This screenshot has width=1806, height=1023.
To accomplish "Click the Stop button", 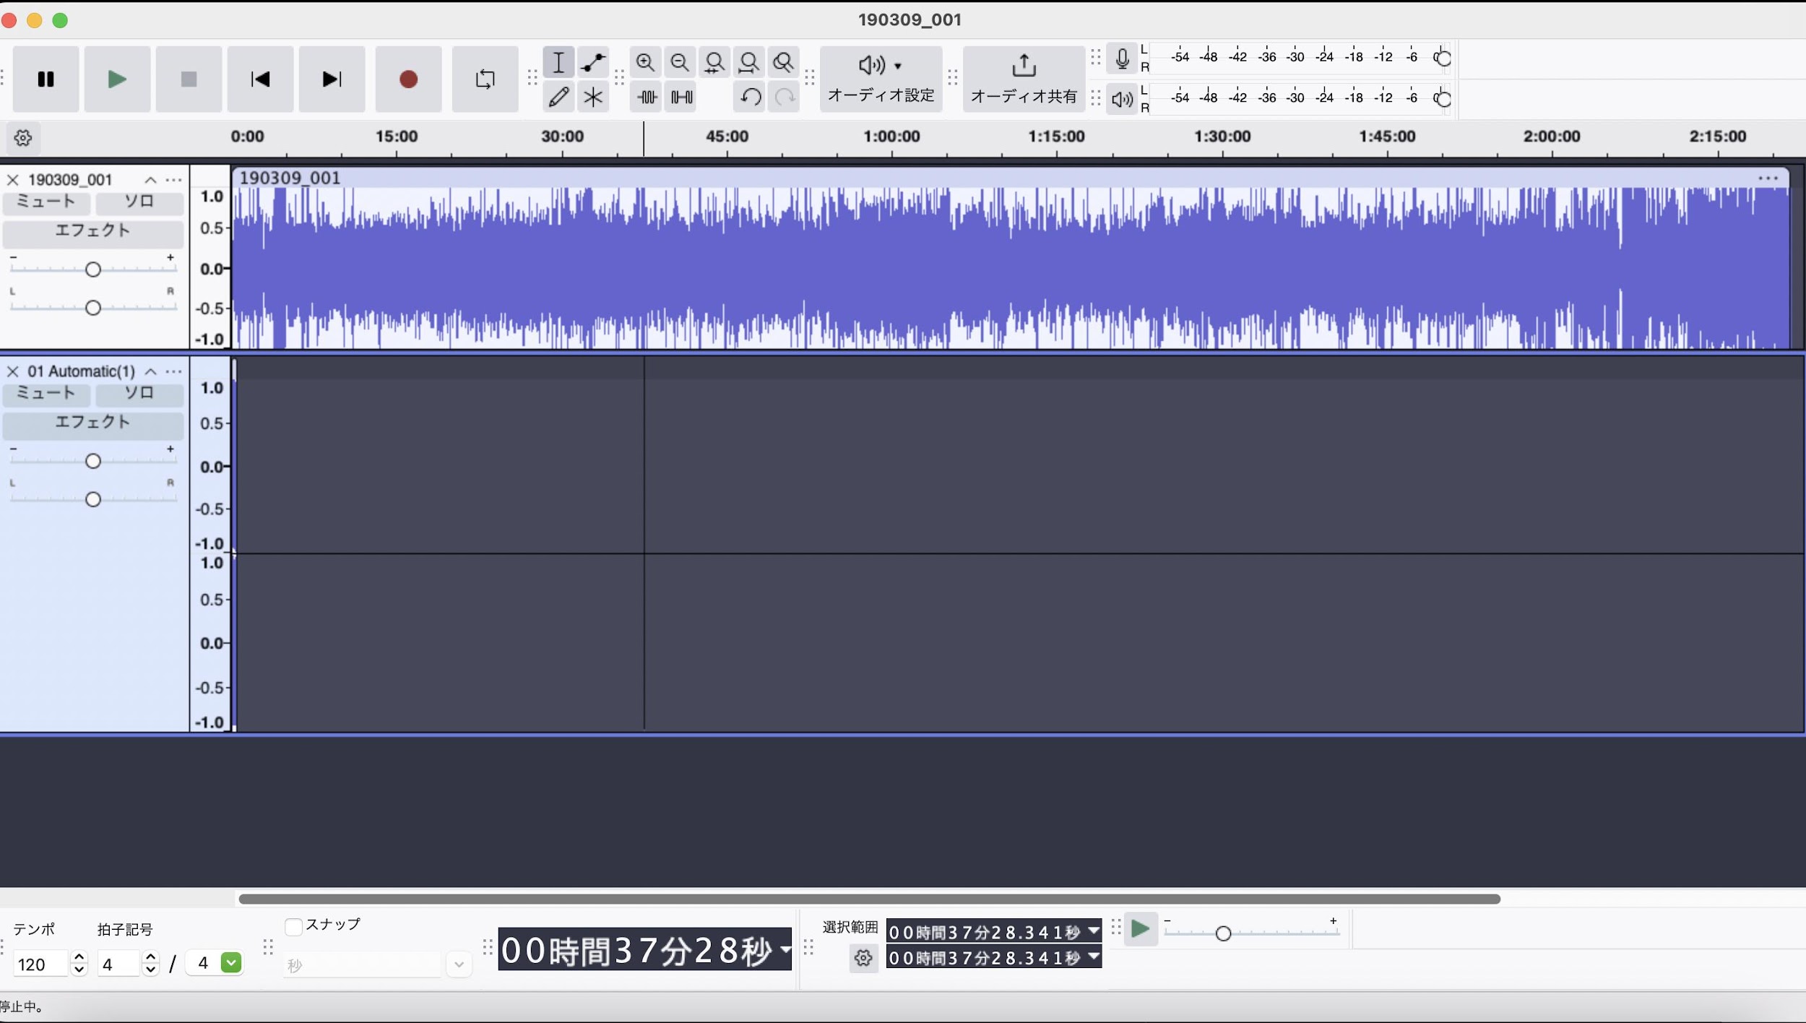I will pos(189,79).
